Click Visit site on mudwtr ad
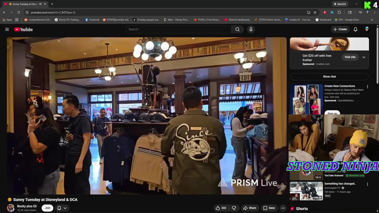The width and height of the screenshot is (379, 213). pos(350,57)
